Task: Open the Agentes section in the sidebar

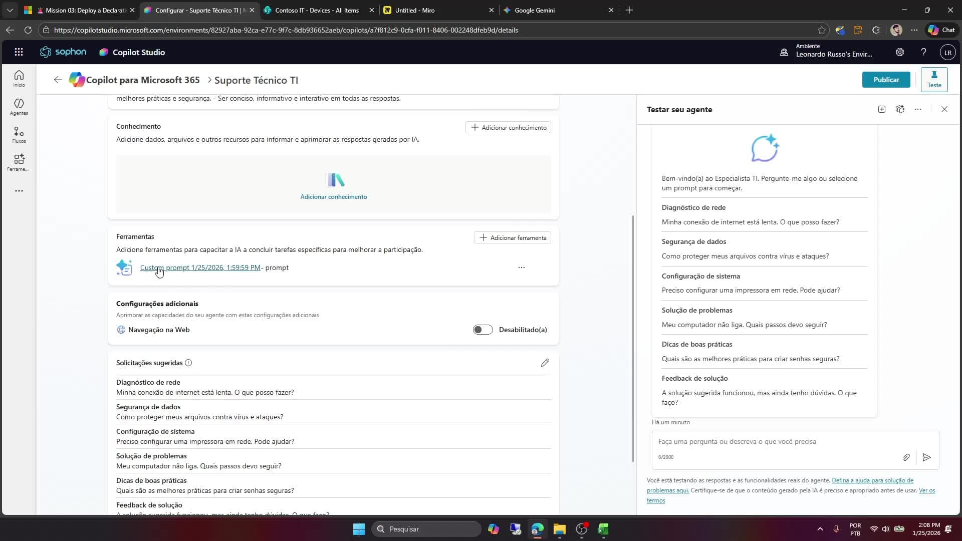Action: (19, 106)
